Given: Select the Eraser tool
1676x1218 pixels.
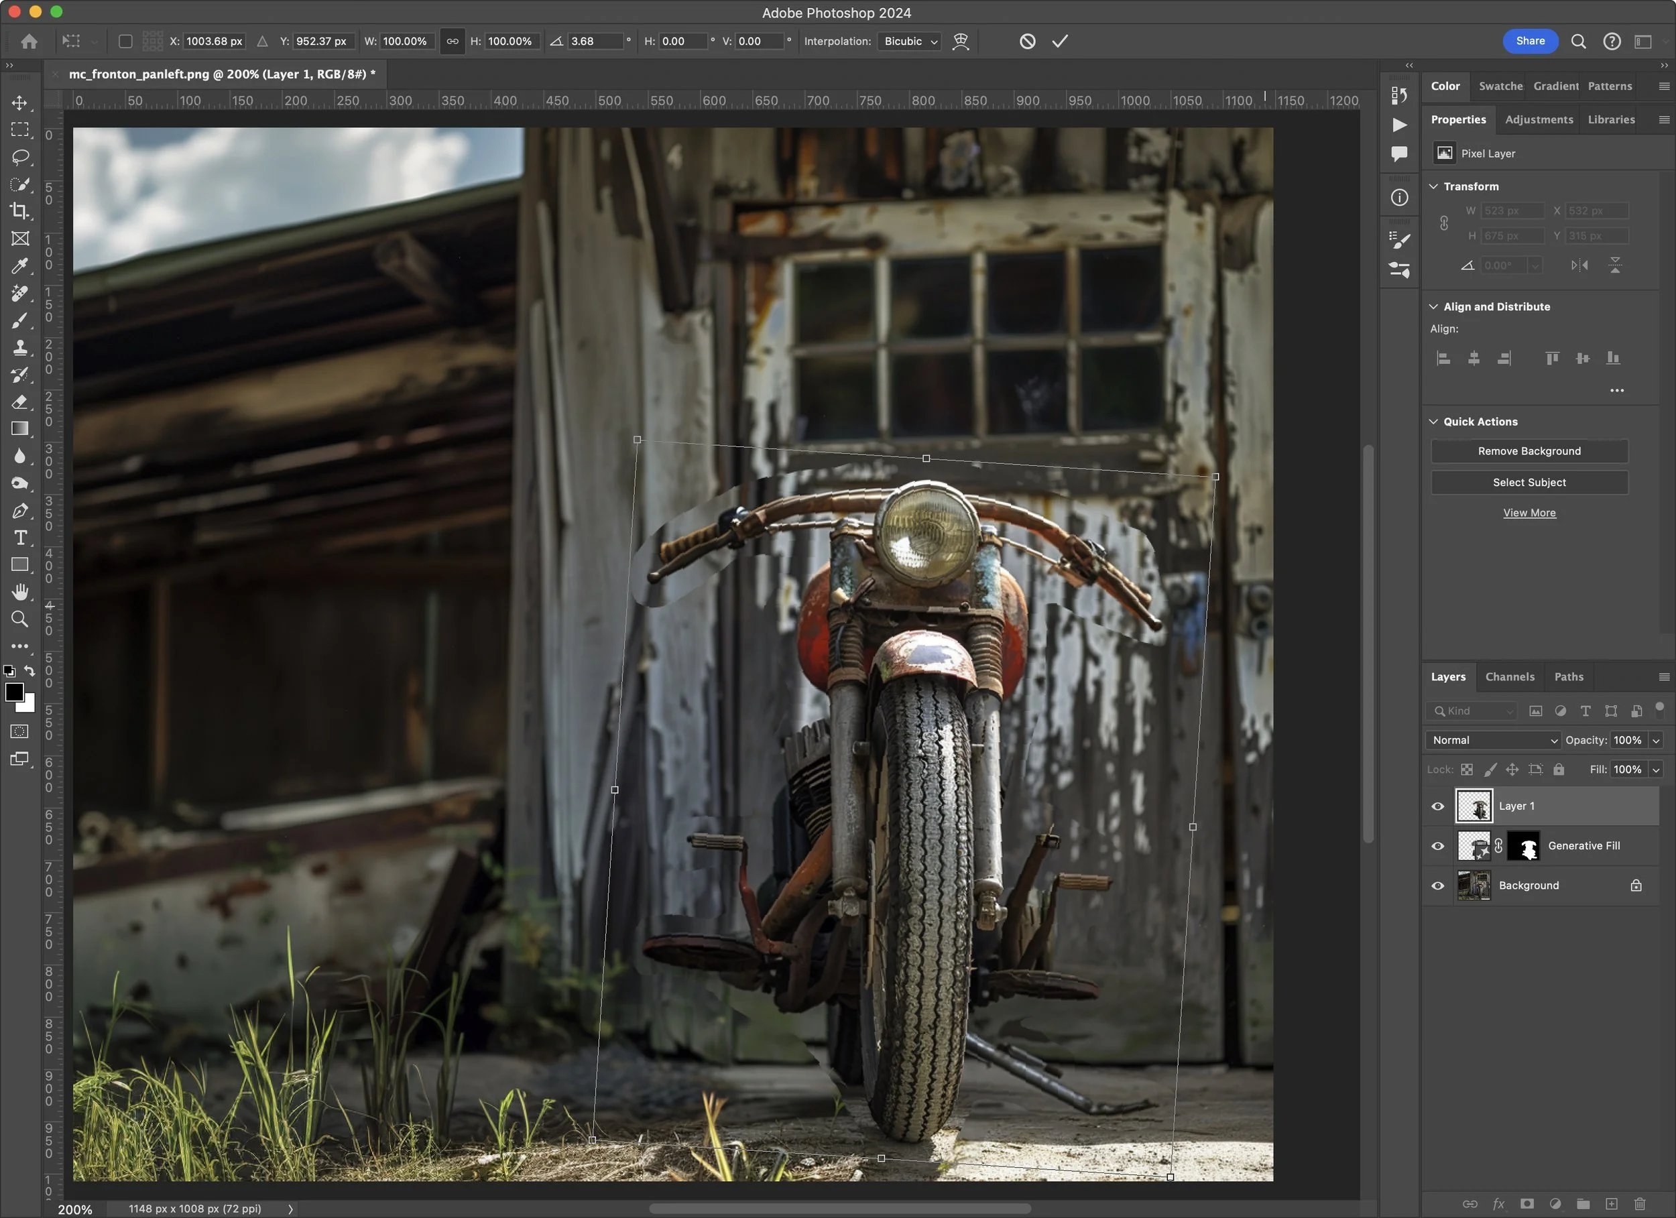Looking at the screenshot, I should coord(20,403).
